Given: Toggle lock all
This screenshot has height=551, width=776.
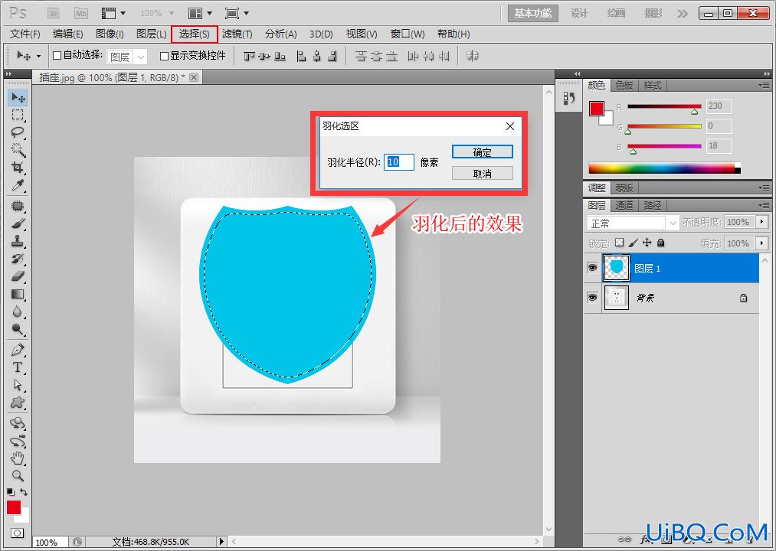Looking at the screenshot, I should [660, 243].
